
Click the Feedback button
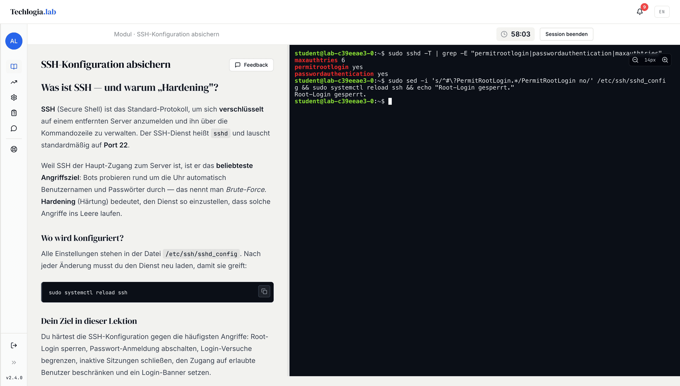click(251, 65)
